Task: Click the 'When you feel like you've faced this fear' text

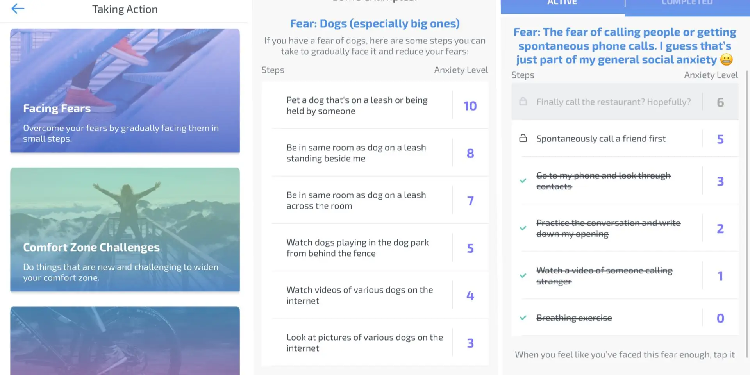Action: 625,354
